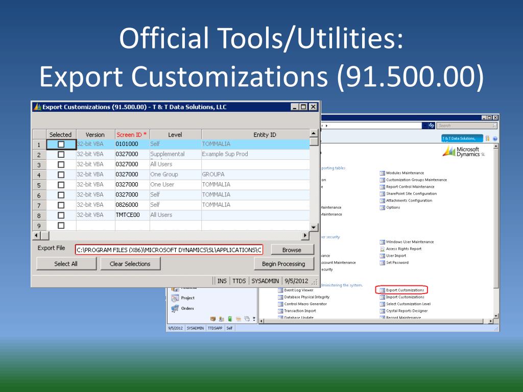
Task: Click the green icon in the navigation pane footer
Action: point(230,318)
